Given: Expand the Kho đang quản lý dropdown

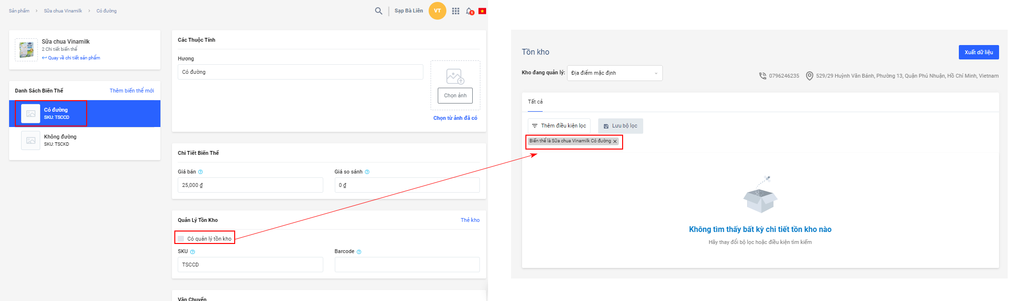Looking at the screenshot, I should pyautogui.click(x=614, y=73).
